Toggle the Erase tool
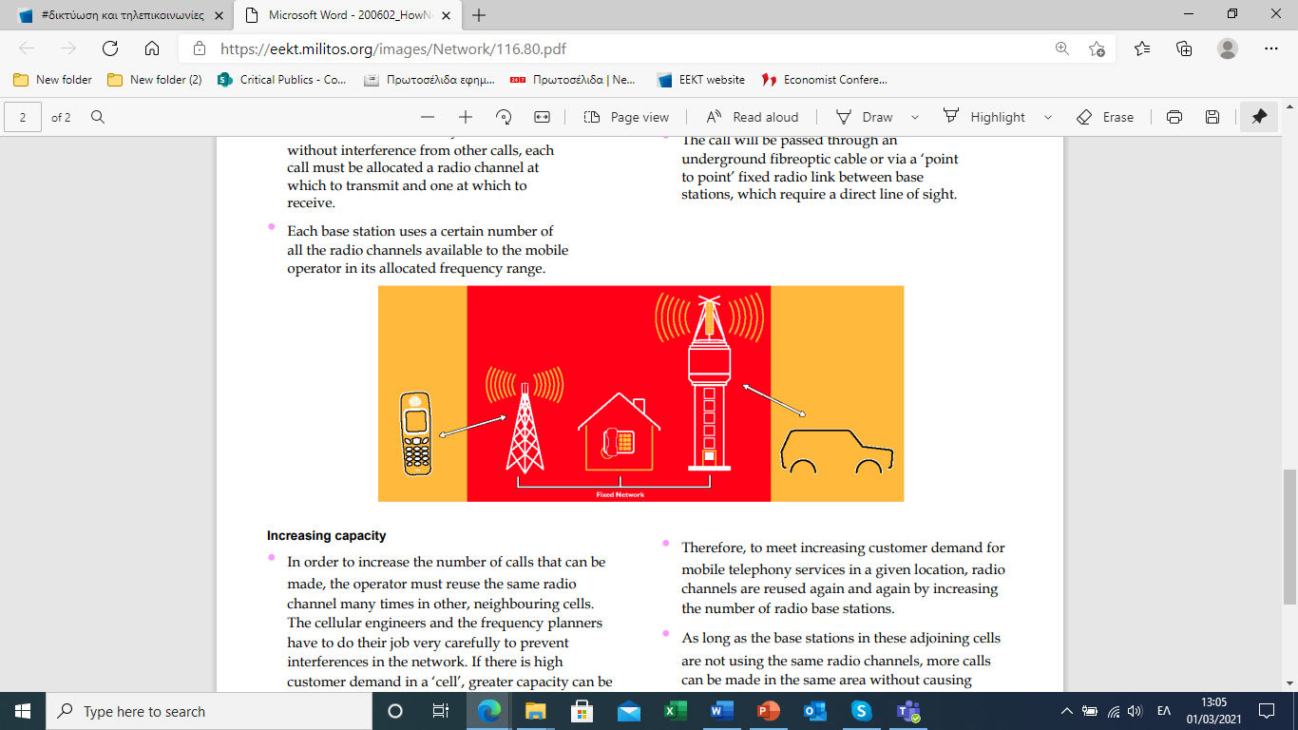The image size is (1298, 730). tap(1105, 117)
